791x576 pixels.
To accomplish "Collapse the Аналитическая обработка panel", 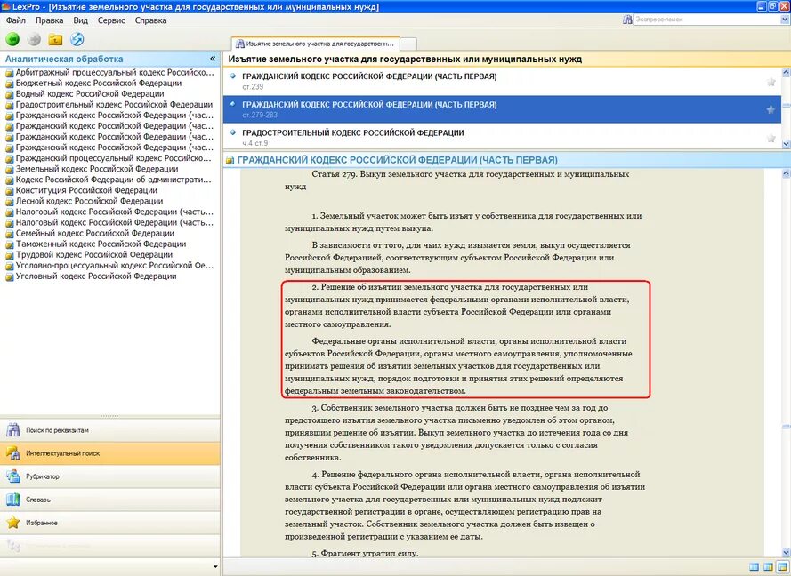I will (x=213, y=59).
